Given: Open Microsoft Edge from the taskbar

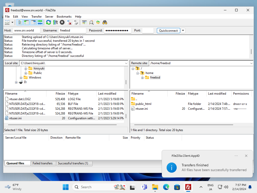Looking at the screenshot, I should (x=166, y=187).
